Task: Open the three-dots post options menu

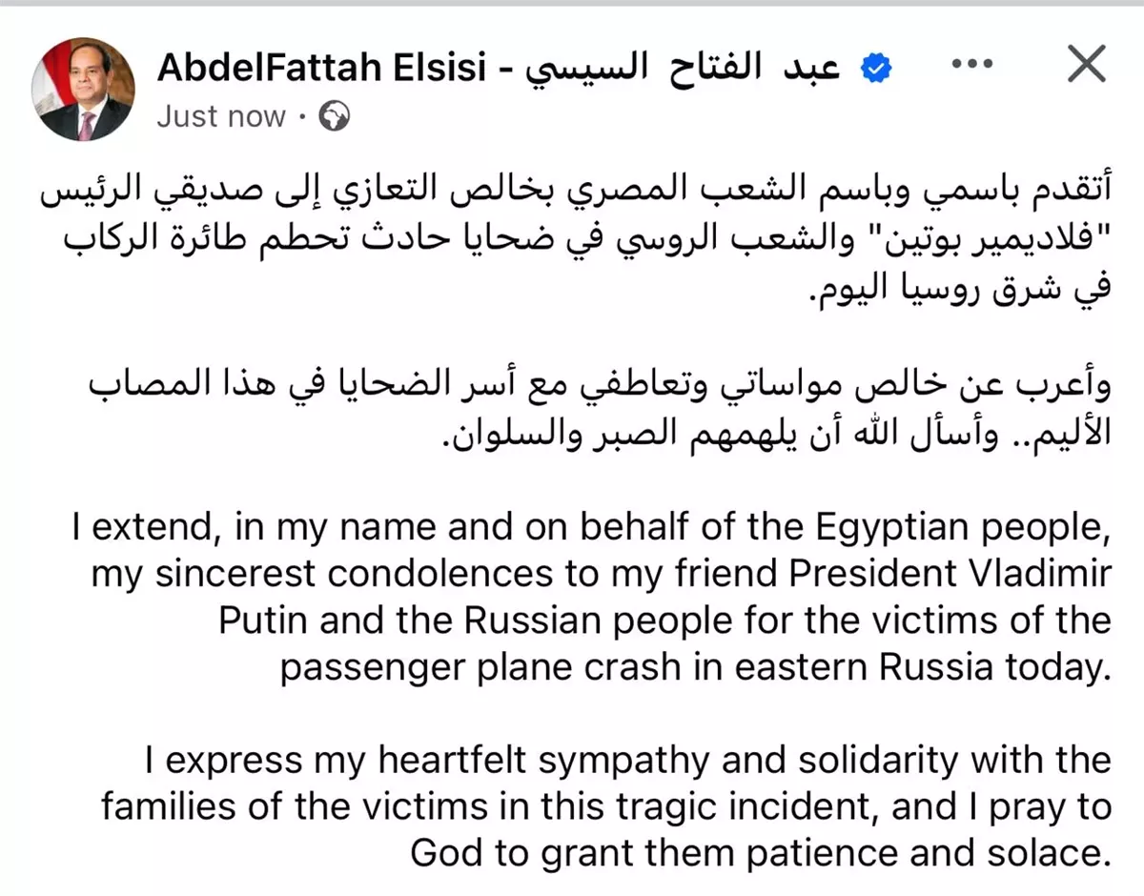Action: 971,65
